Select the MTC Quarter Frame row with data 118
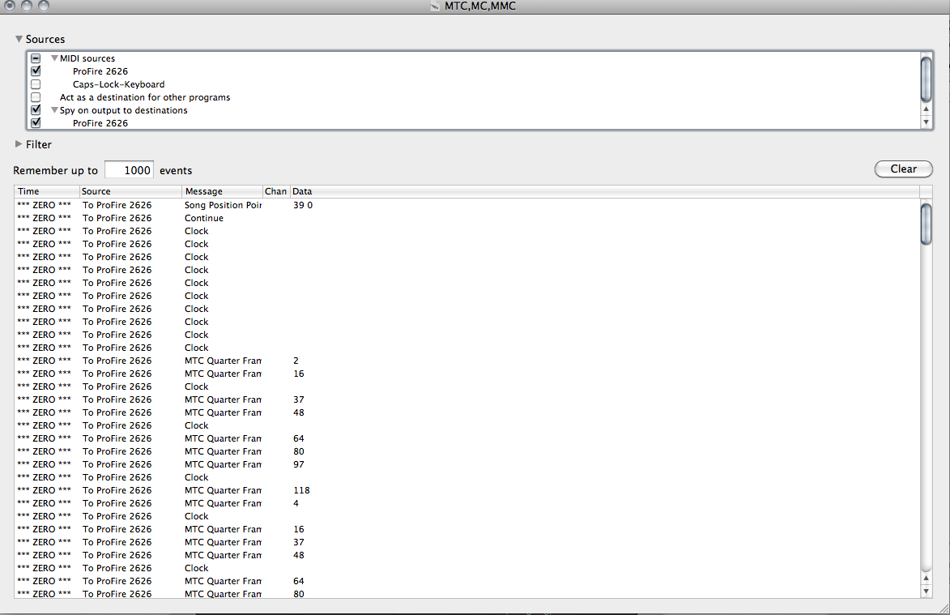The width and height of the screenshot is (950, 615). 466,490
